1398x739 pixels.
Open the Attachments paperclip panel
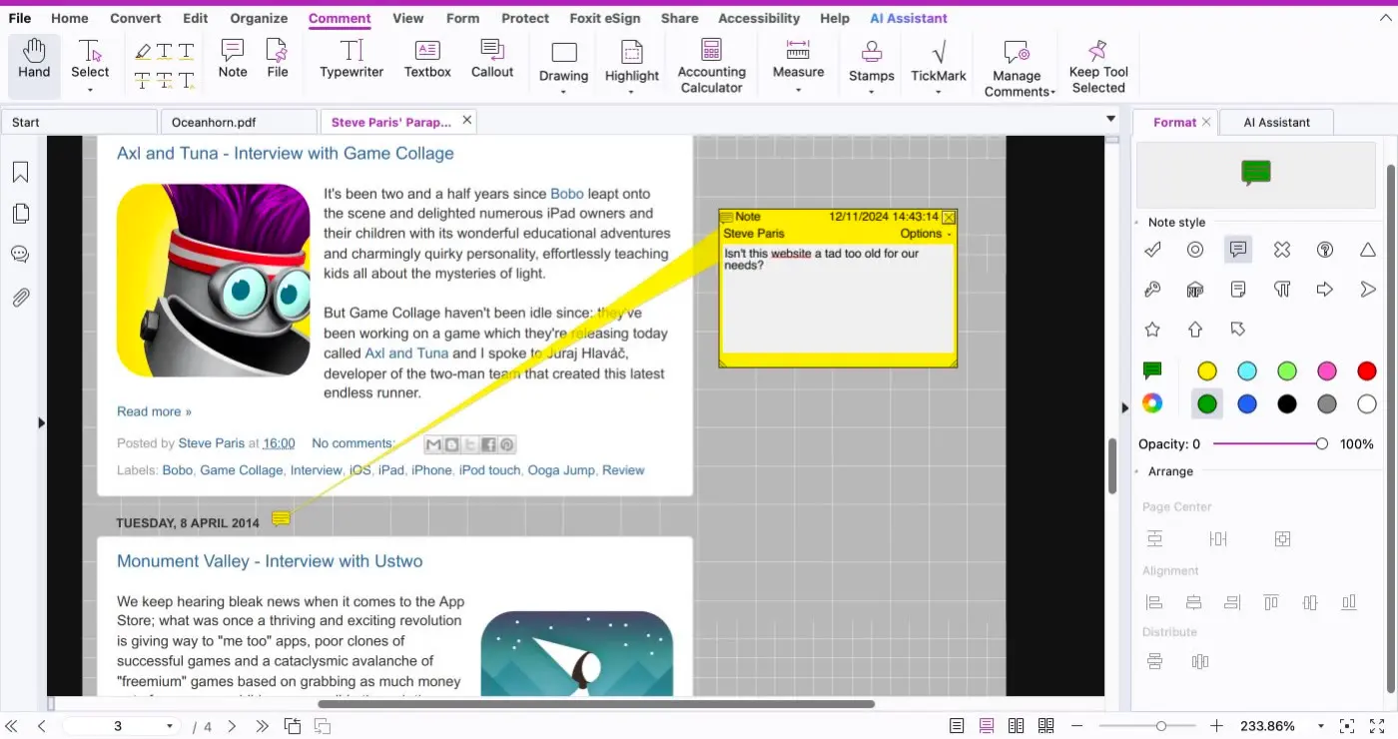(20, 297)
